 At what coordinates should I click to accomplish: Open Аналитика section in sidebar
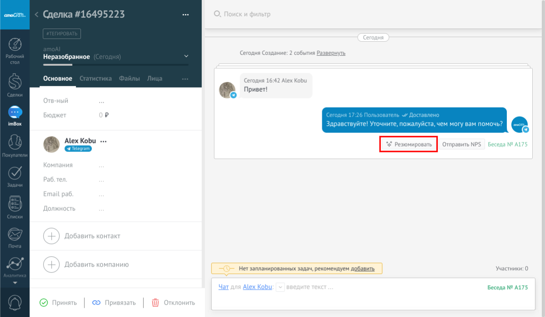coord(15,267)
